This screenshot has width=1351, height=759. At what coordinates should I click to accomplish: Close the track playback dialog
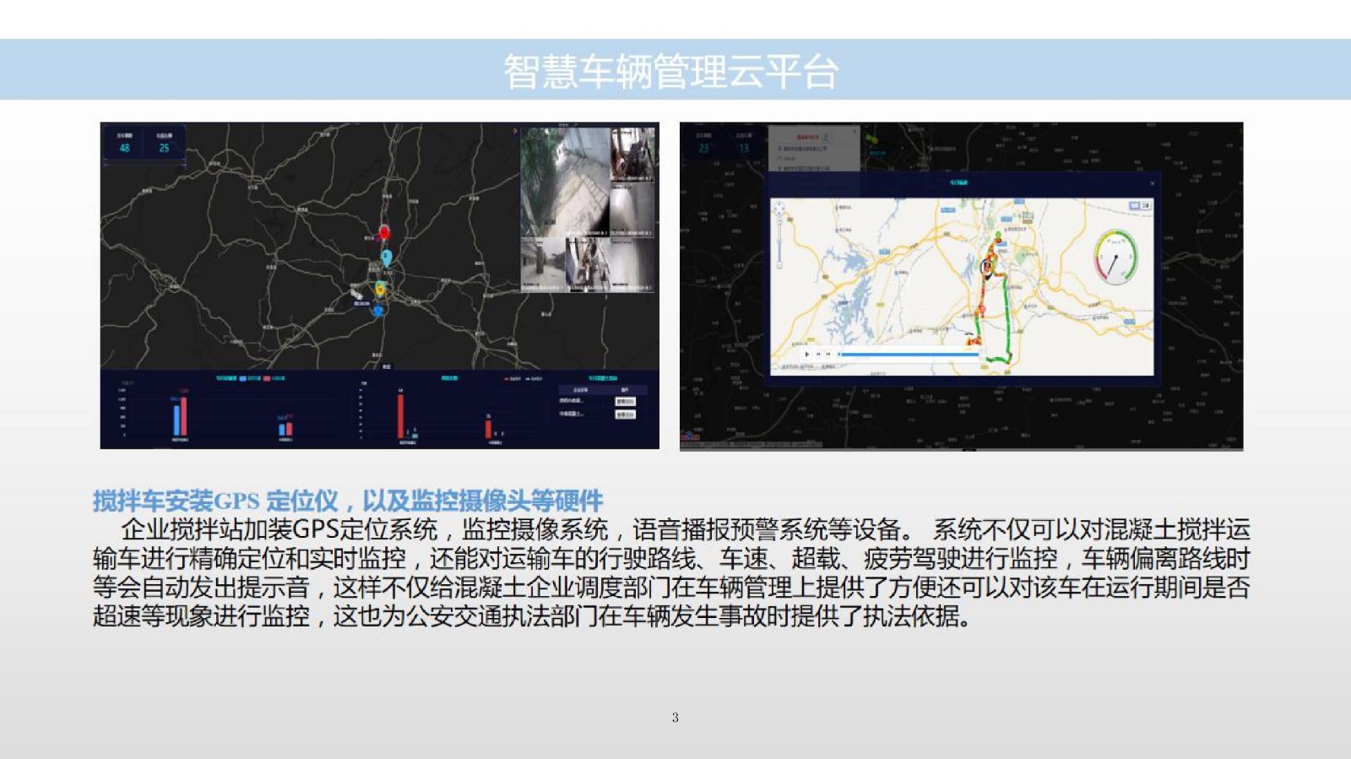1153,183
